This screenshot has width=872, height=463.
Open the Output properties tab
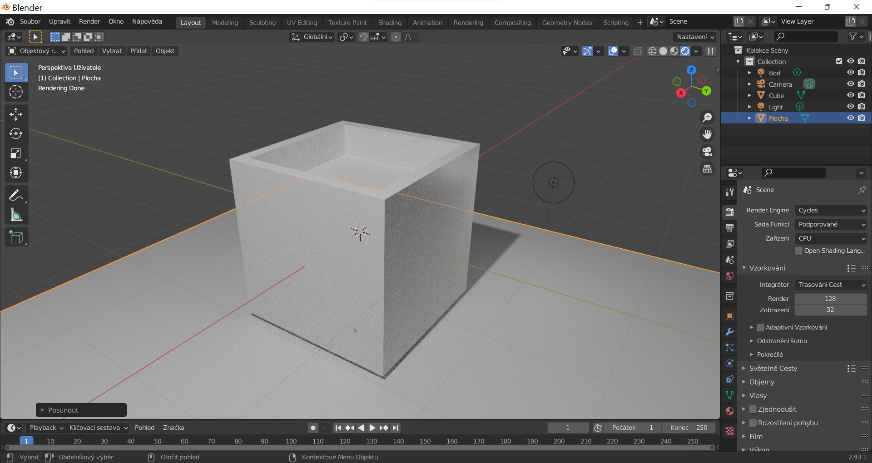tap(729, 228)
